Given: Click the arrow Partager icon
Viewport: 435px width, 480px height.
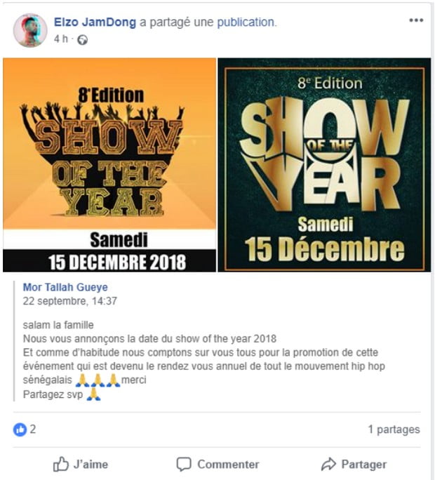Looking at the screenshot, I should coord(328,464).
